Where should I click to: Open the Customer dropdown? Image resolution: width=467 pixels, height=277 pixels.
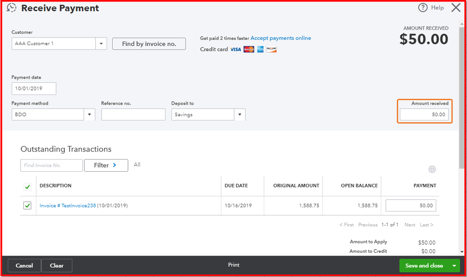point(101,43)
